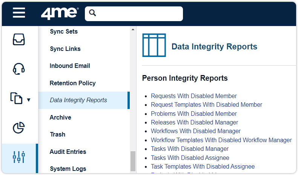Open Requests With Disabled Member report
This screenshot has height=175, width=298.
194,96
